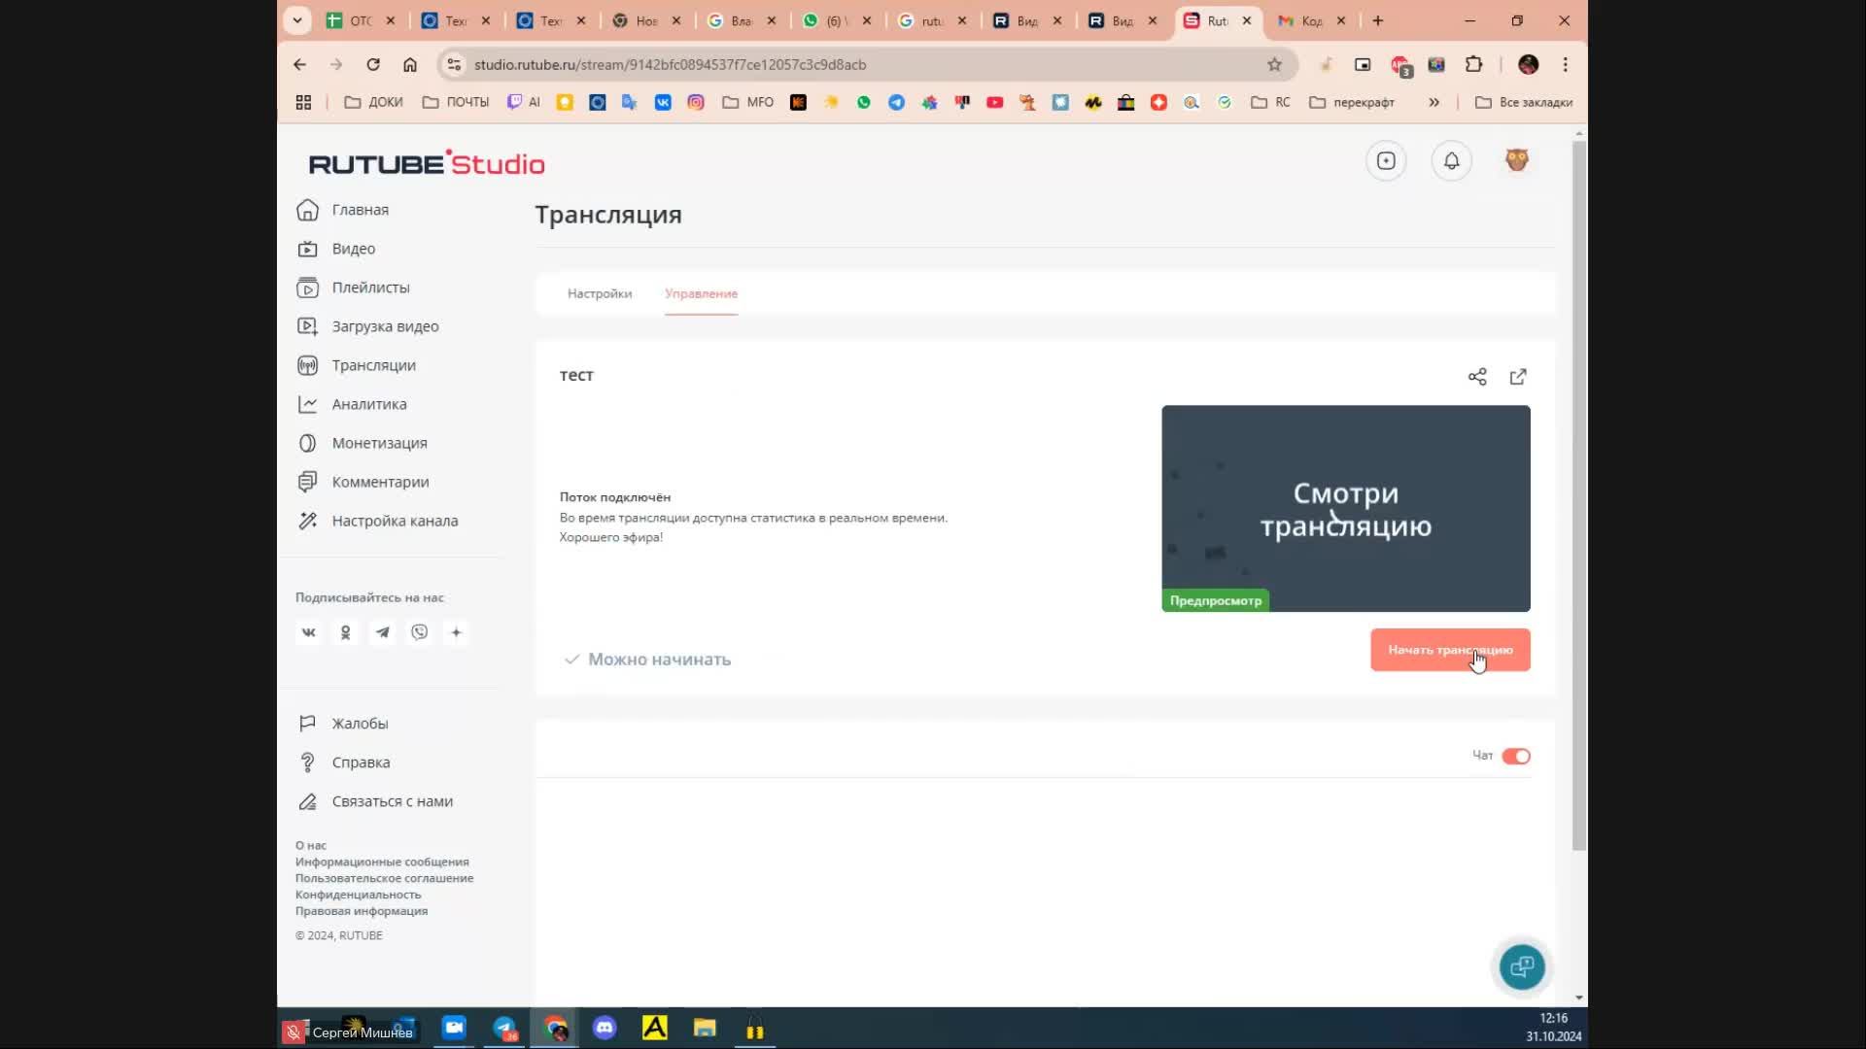Image resolution: width=1866 pixels, height=1049 pixels.
Task: Click the Справка question mark icon
Action: [307, 762]
